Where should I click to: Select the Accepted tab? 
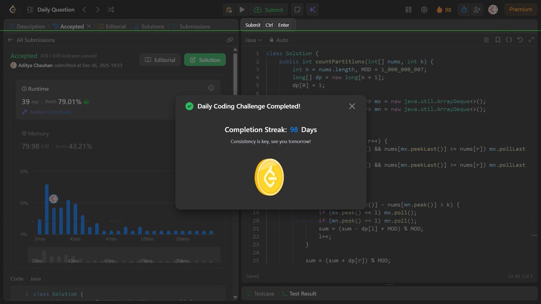[x=69, y=27]
